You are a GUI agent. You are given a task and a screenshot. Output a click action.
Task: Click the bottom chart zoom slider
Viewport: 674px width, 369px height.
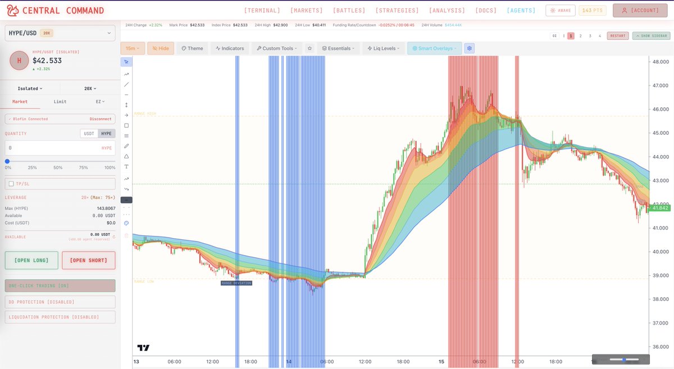624,359
